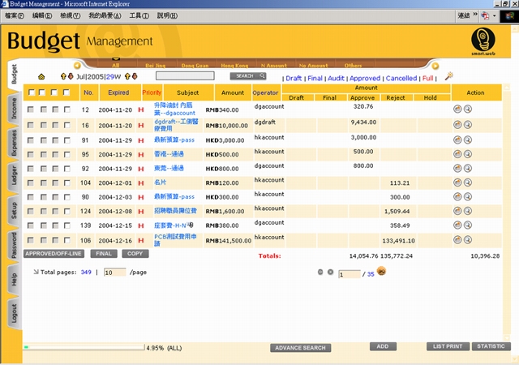Tick the fourth checkbox in row No. 16
The width and height of the screenshot is (519, 365).
click(x=67, y=125)
